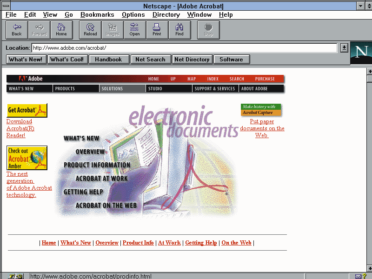
Task: Click the Acrobat Capture banner image
Action: click(x=261, y=110)
